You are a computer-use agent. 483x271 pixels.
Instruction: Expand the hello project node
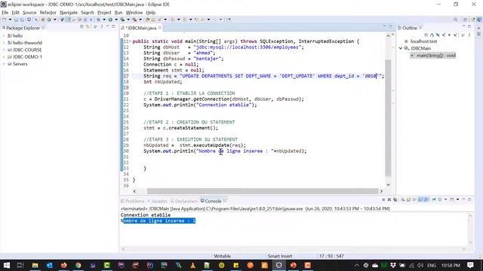4,35
